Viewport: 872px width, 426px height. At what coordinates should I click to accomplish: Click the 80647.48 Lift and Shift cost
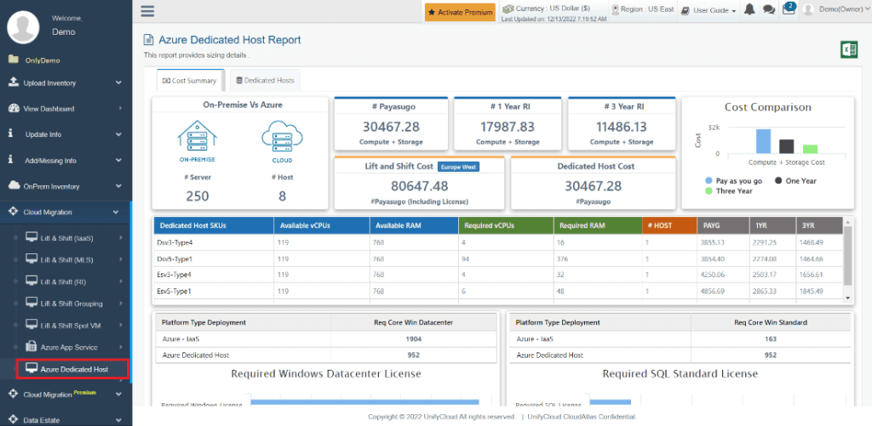(x=419, y=185)
